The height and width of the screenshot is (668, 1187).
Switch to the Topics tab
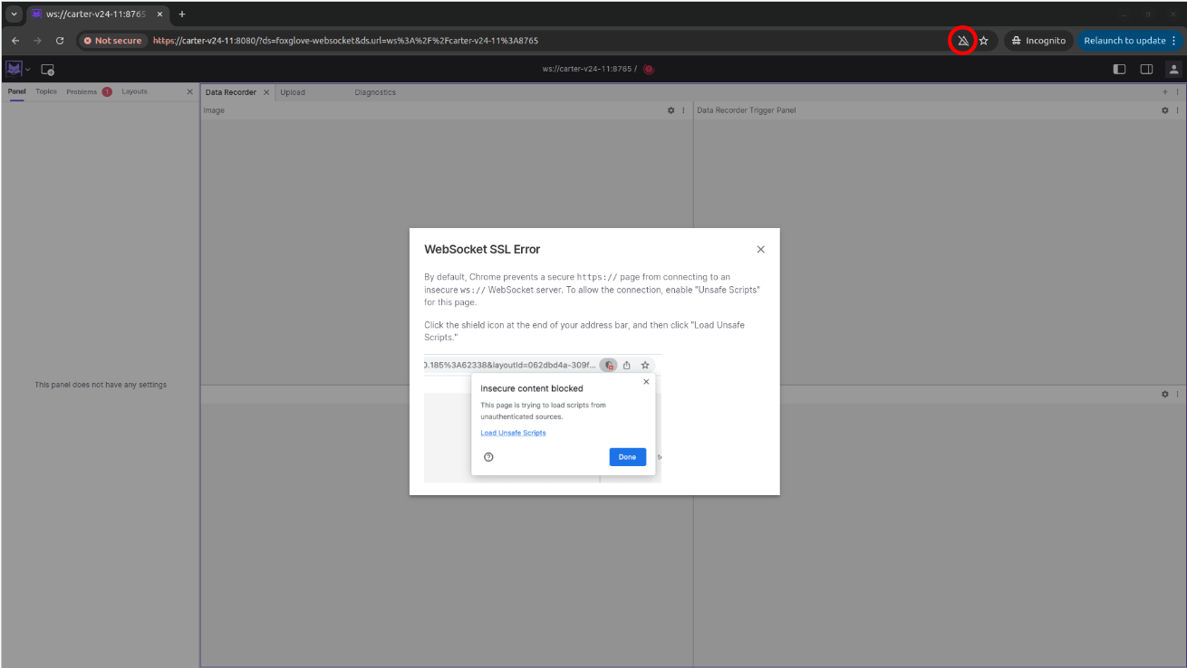pyautogui.click(x=45, y=91)
